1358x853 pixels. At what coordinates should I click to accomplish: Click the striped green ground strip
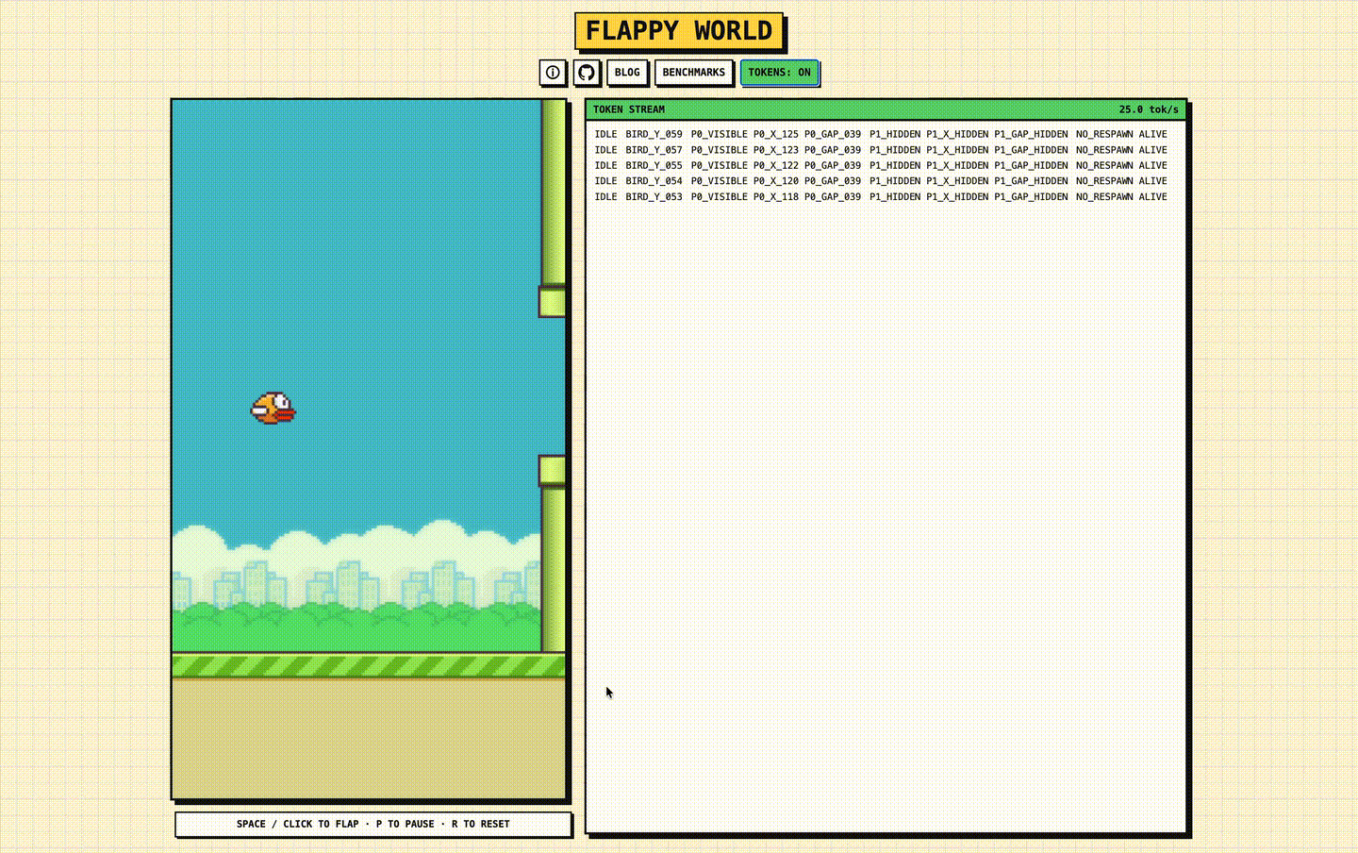tap(369, 666)
